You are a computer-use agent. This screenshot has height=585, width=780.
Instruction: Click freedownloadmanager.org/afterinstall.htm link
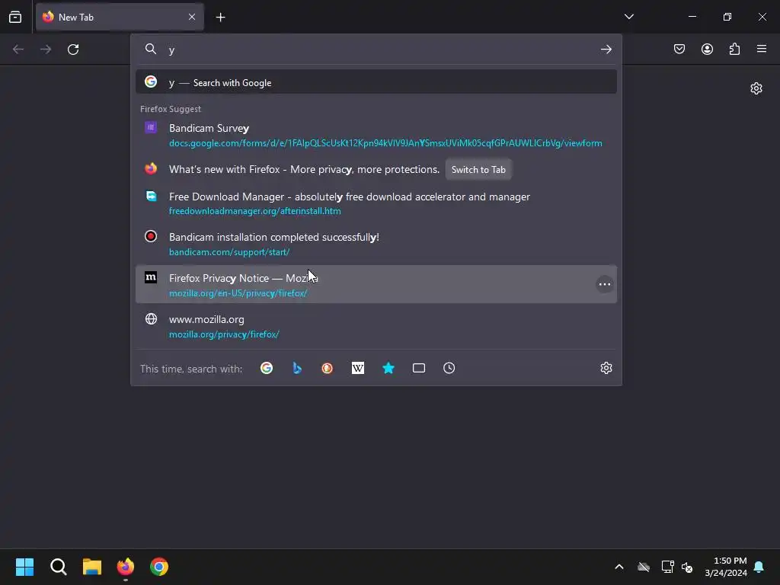click(254, 211)
